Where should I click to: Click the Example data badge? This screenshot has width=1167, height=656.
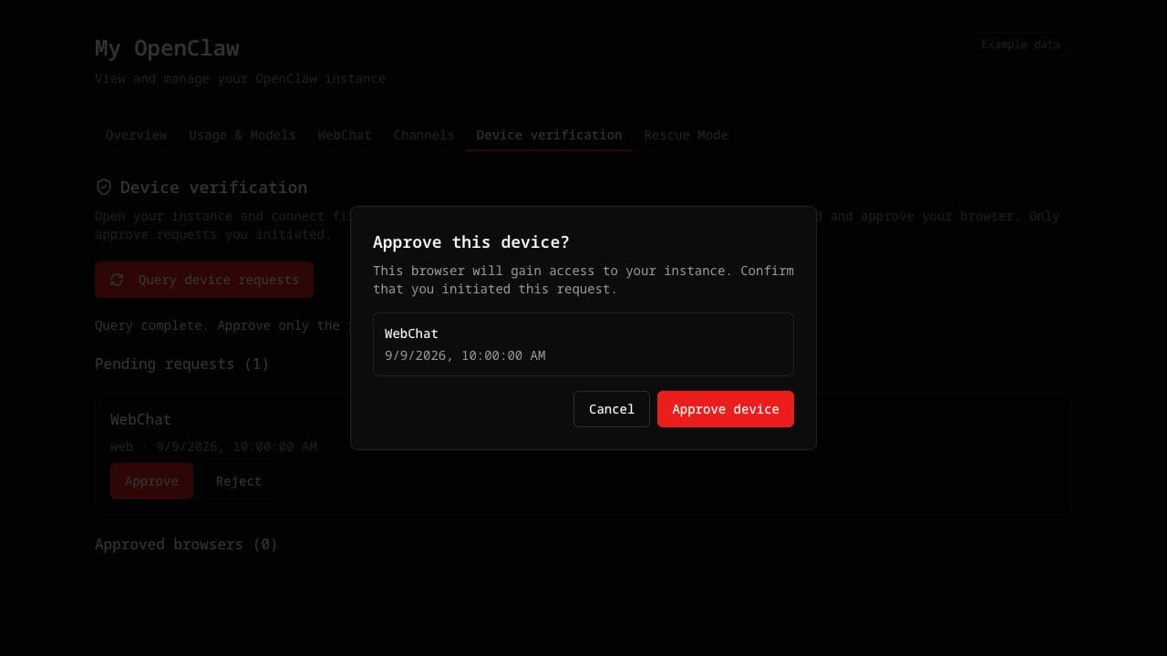coord(1020,44)
